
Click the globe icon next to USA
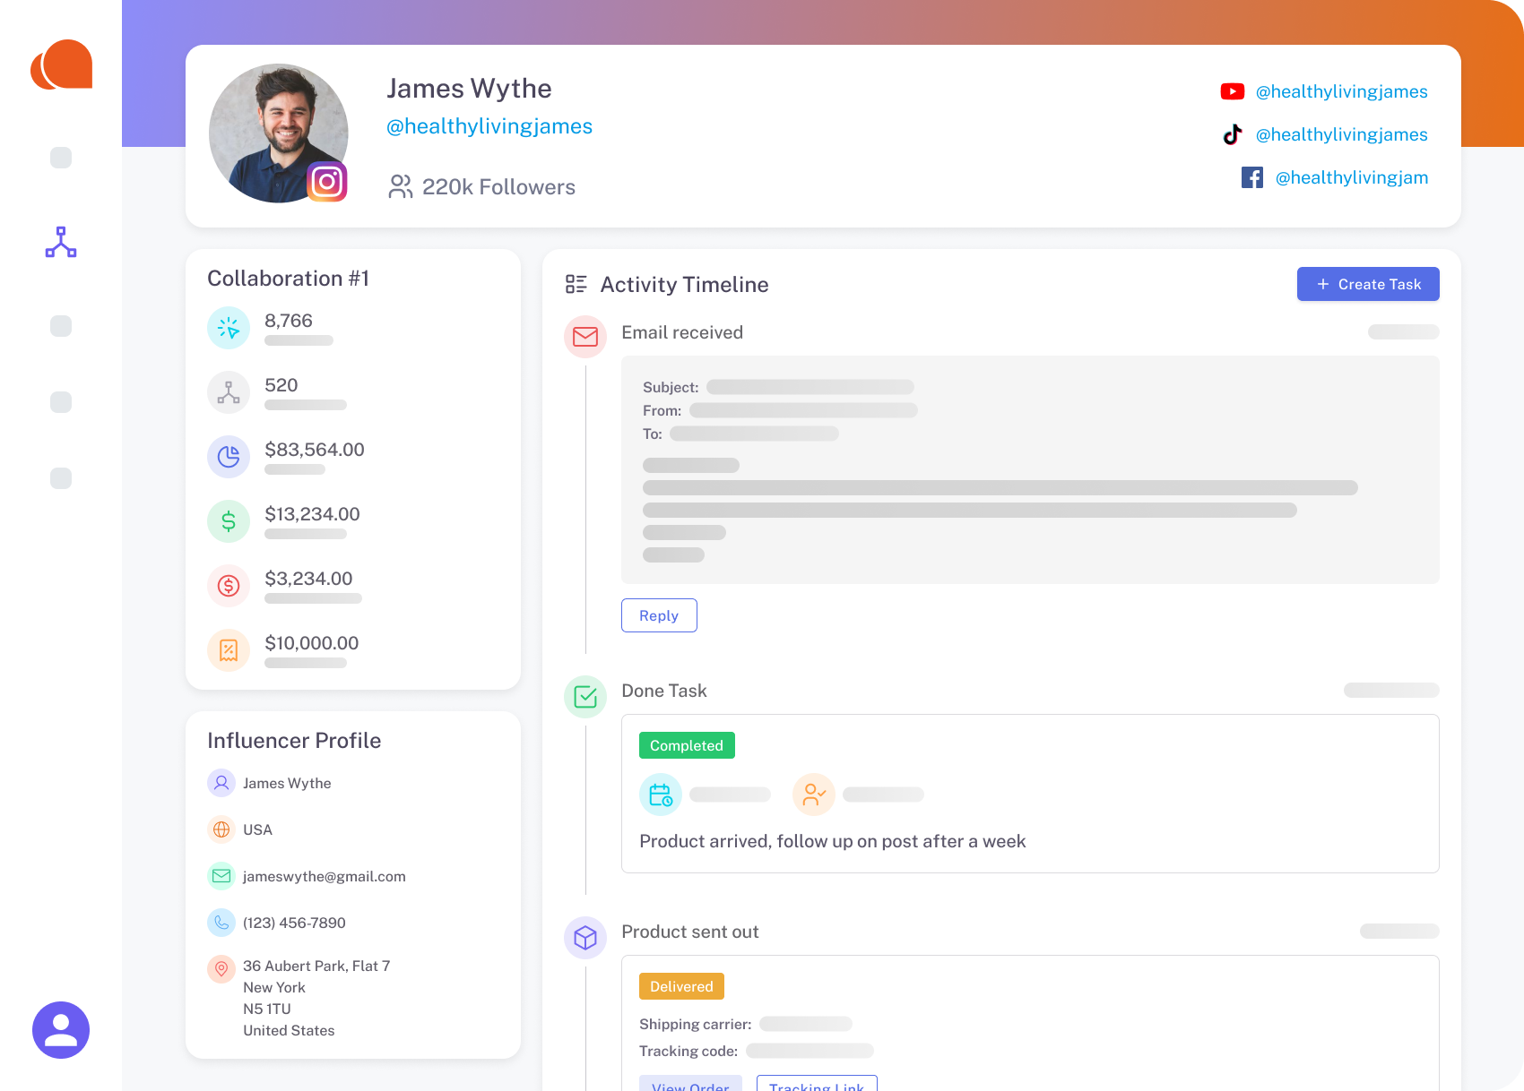click(221, 829)
